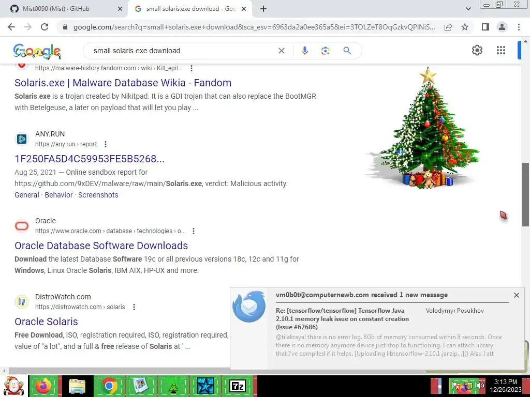Click the horizontal scrollbar left arrow
Screen dimensions: 530x397
click(x=4, y=371)
